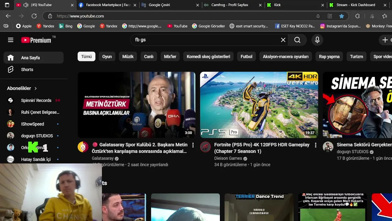This screenshot has width=392, height=221.
Task: Select the Turizm filter chip
Action: coord(356,56)
